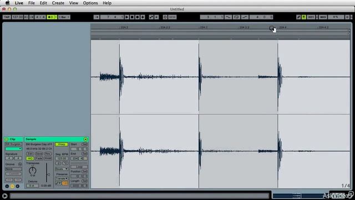Toggle the clip Fade button

[39, 158]
